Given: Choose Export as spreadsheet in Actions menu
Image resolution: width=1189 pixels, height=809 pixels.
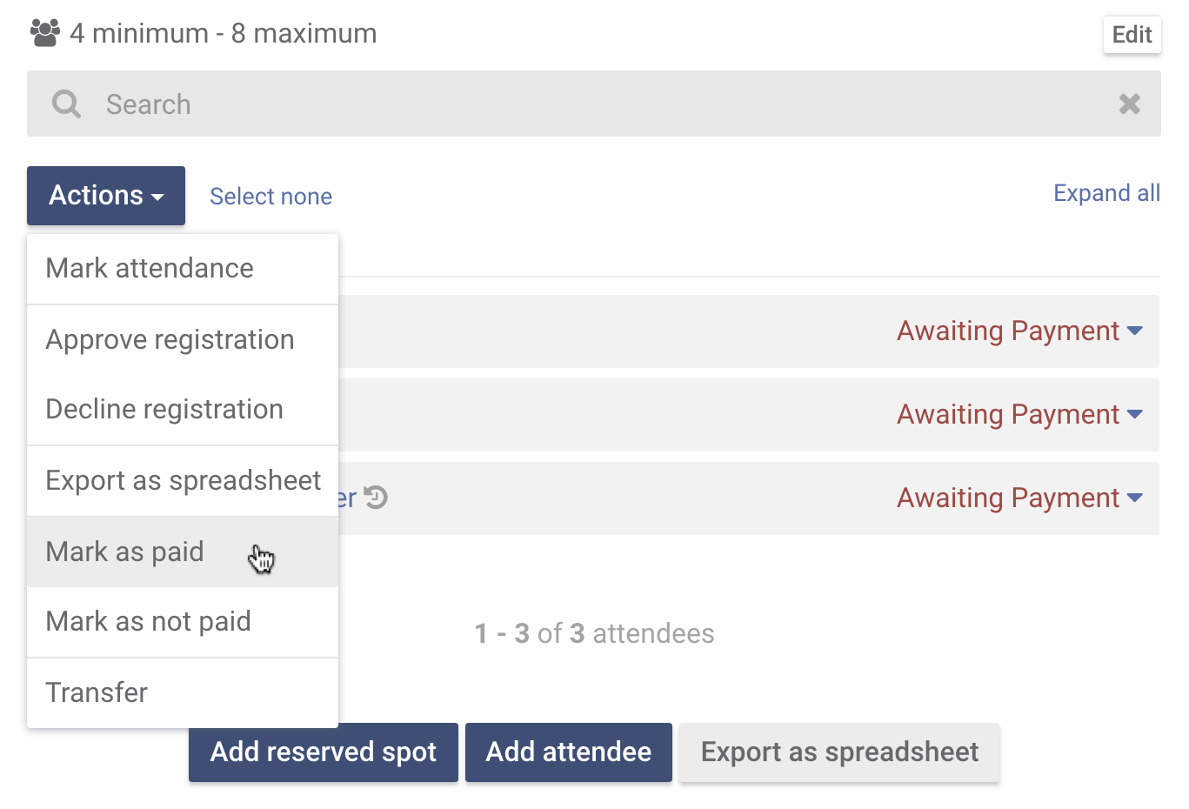Looking at the screenshot, I should pyautogui.click(x=183, y=481).
